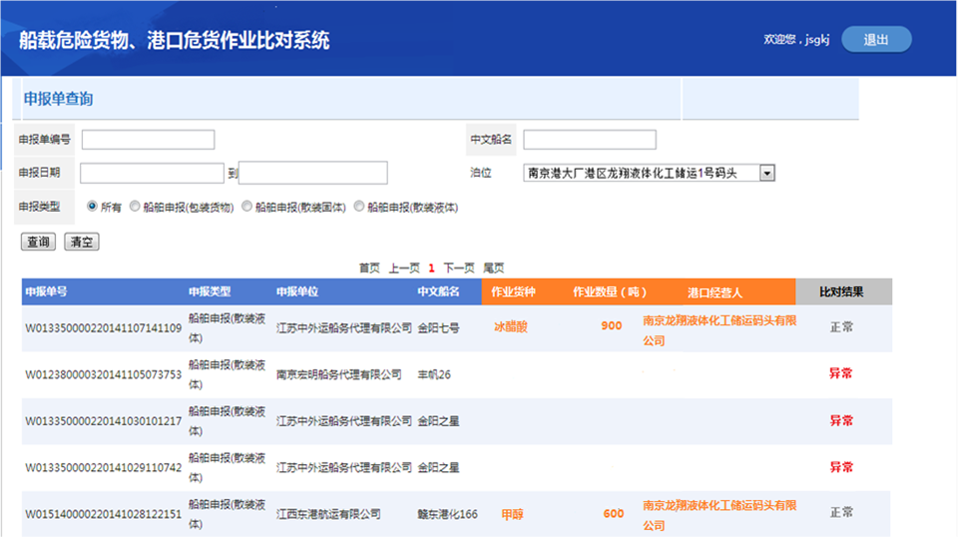Click the 比对结果 column header
This screenshot has width=958, height=537.
(x=840, y=292)
